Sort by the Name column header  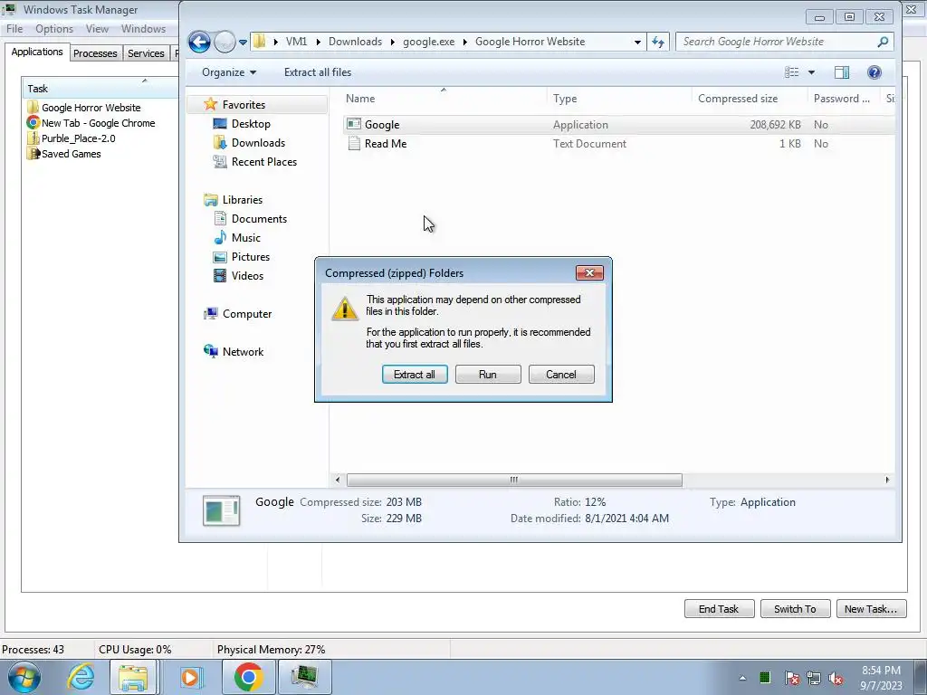click(x=444, y=99)
